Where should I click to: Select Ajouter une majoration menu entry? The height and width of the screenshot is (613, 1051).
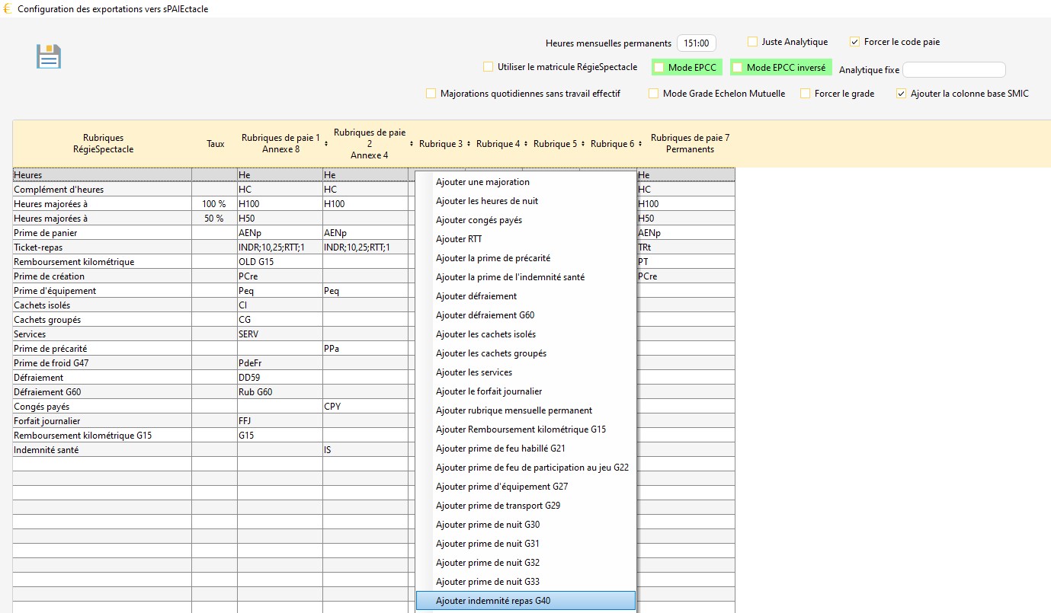tap(482, 182)
